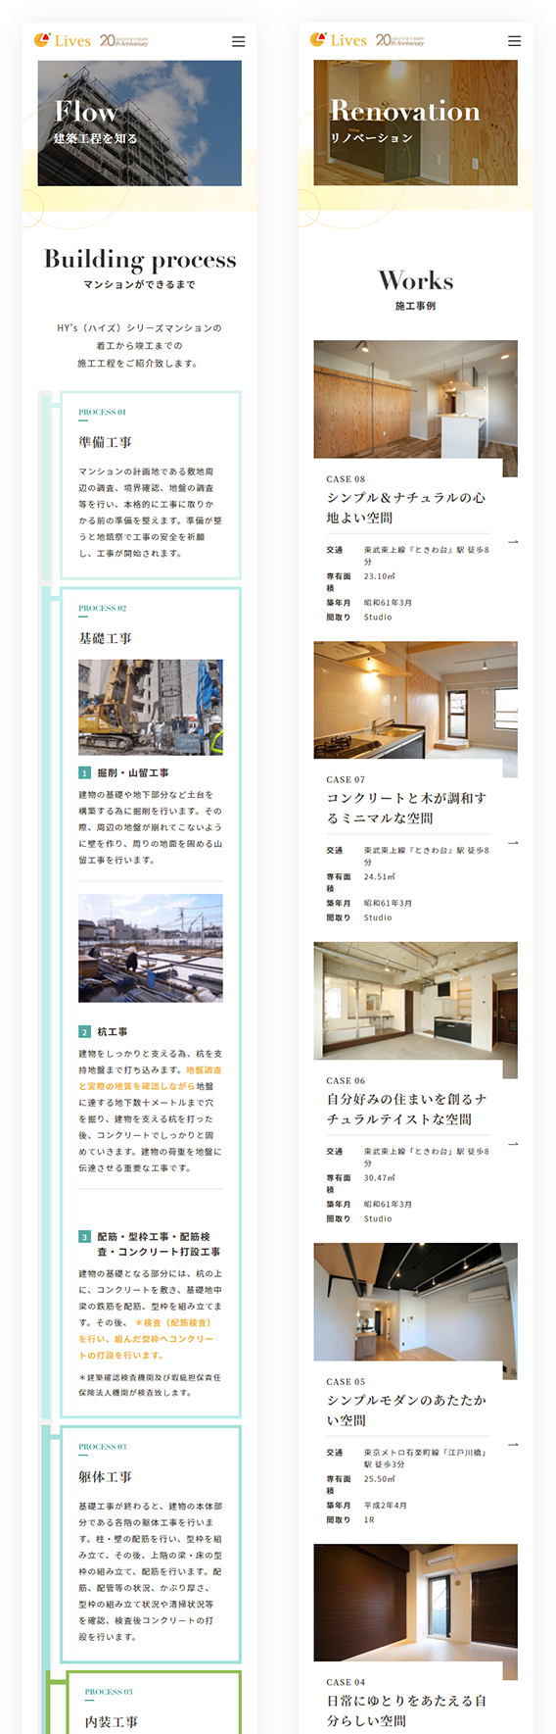This screenshot has height=1734, width=556.
Task: Open CASE 05 dark ceiling room photo
Action: (x=415, y=1302)
